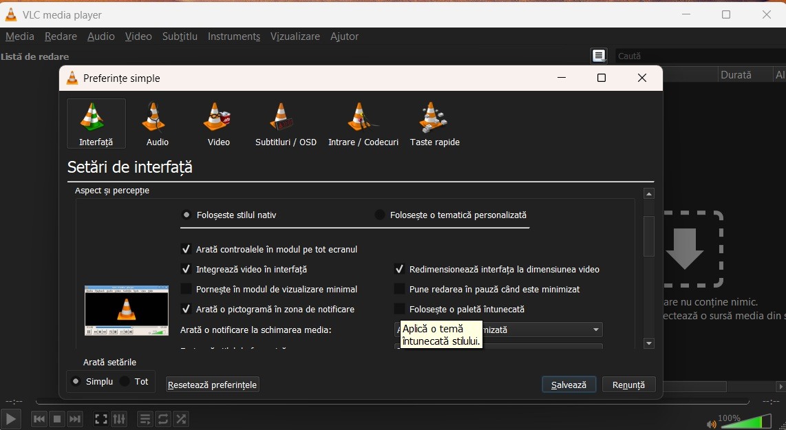Image resolution: width=786 pixels, height=430 pixels.
Task: Click the settings vertical scrollbar thumb
Action: pos(649,236)
